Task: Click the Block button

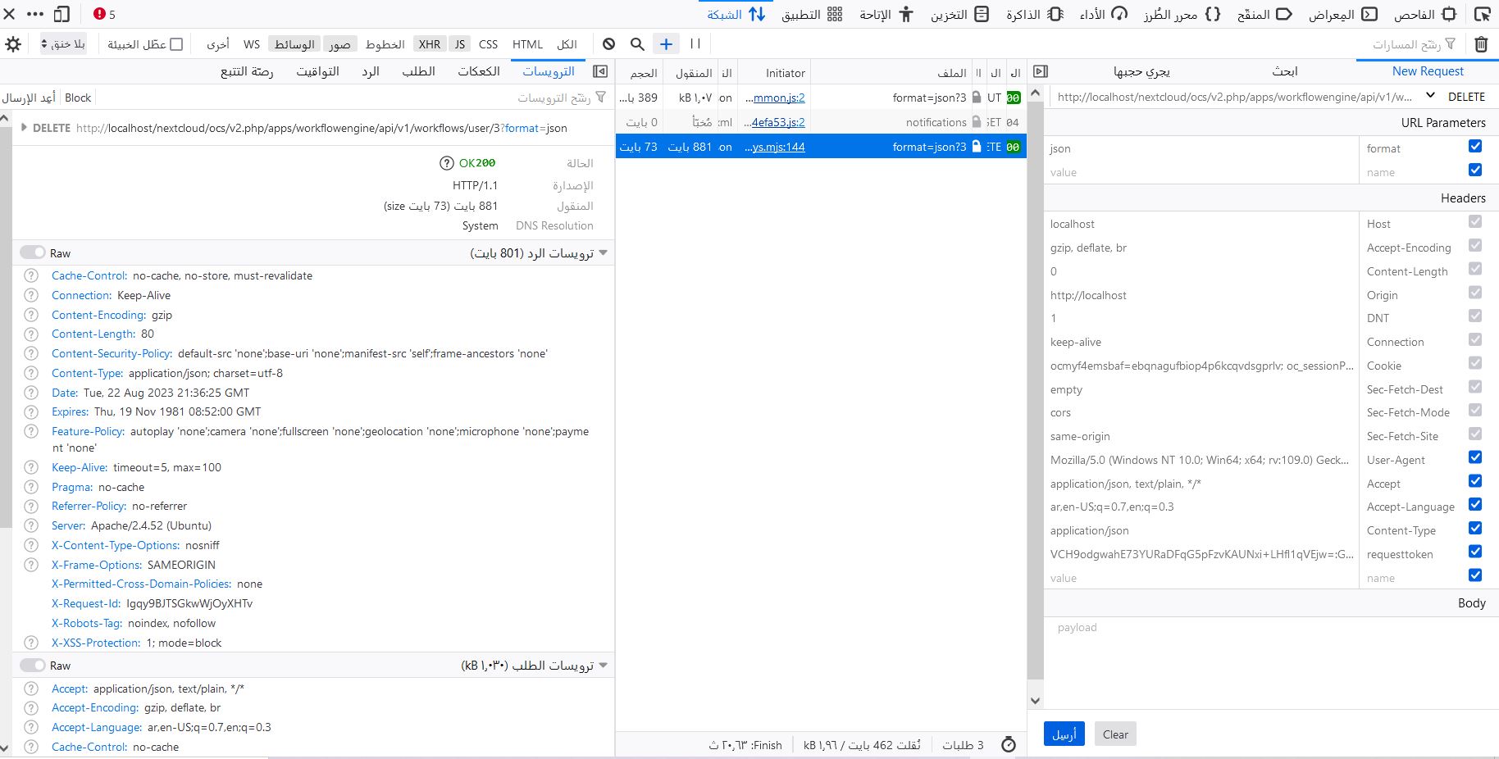Action: click(x=78, y=98)
